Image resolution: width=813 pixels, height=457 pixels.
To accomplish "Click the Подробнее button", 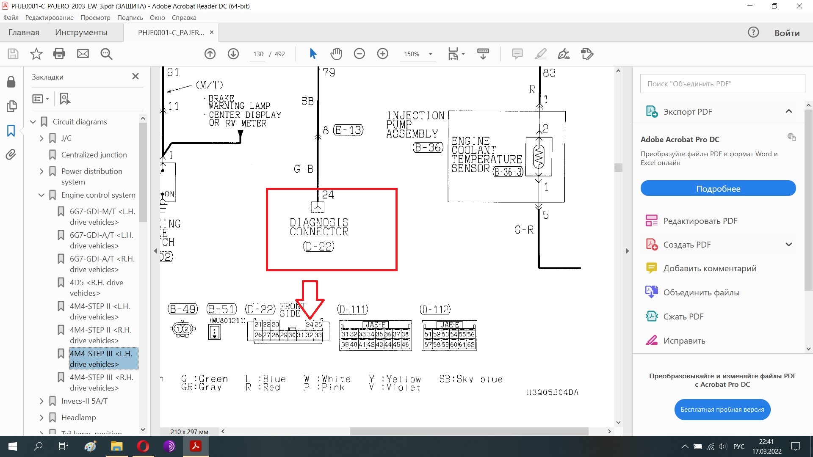I will (x=718, y=189).
